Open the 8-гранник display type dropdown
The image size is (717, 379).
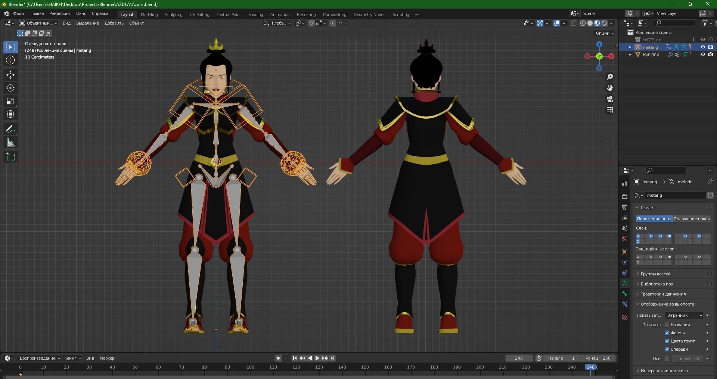[684, 315]
